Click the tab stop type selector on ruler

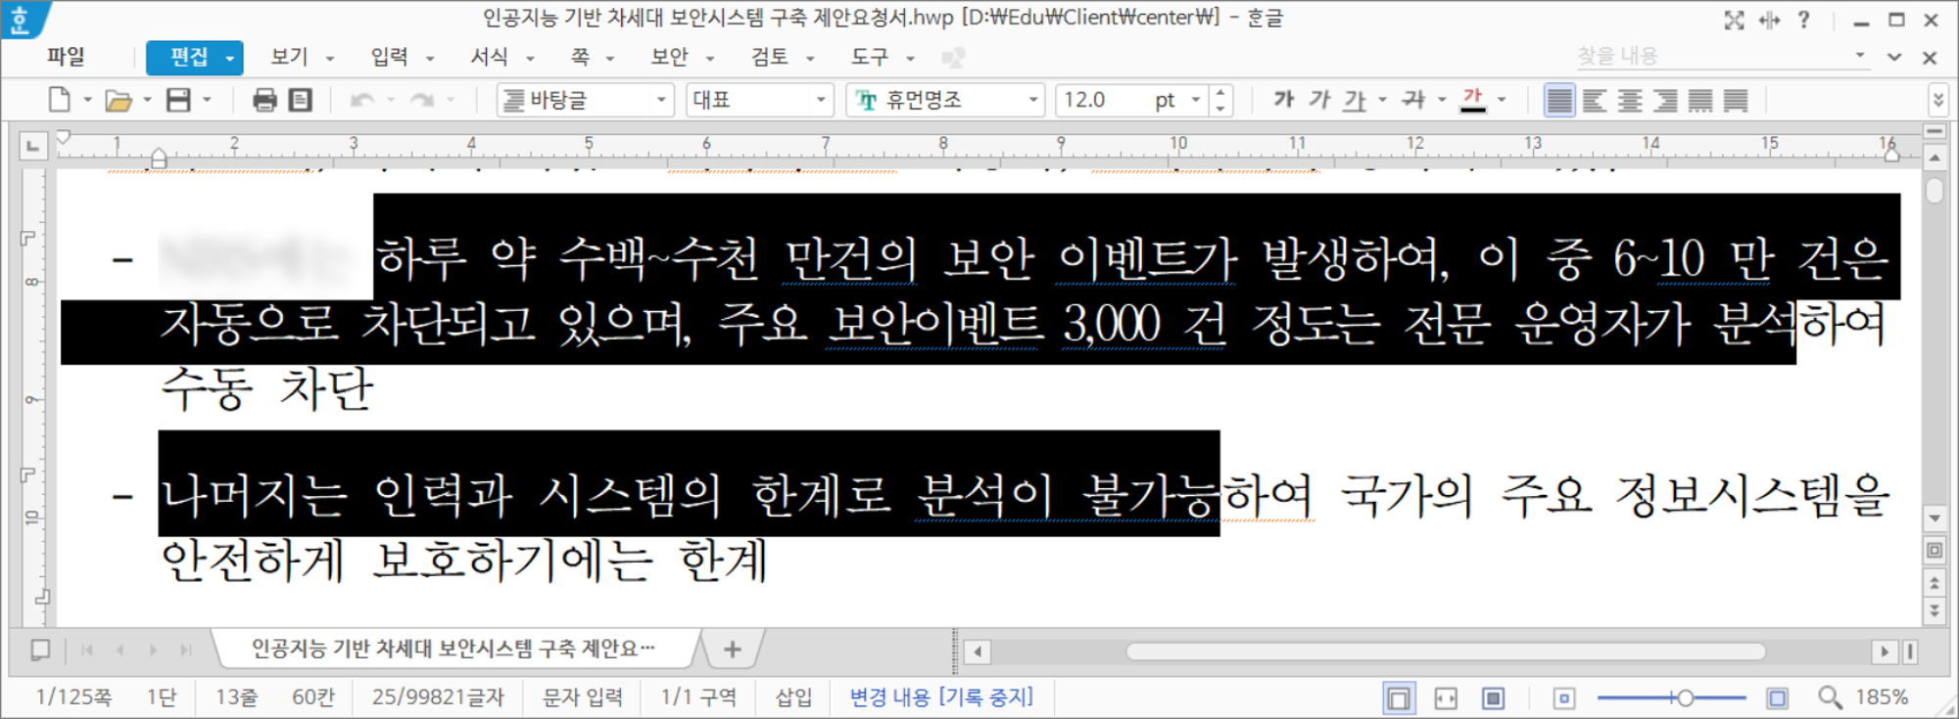(x=33, y=147)
